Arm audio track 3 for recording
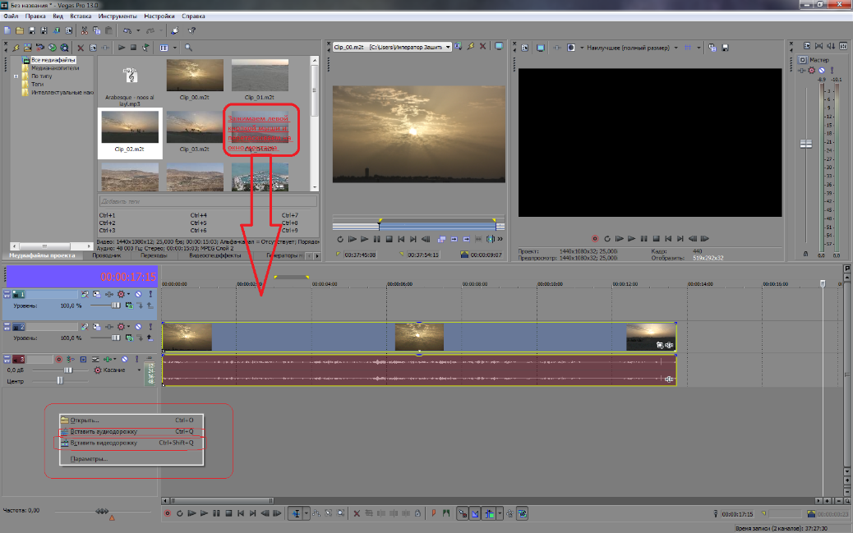The width and height of the screenshot is (853, 533). (58, 360)
